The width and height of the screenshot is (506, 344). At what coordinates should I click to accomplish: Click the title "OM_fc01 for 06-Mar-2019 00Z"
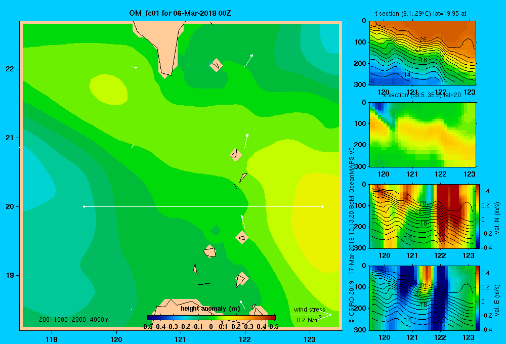coord(180,13)
